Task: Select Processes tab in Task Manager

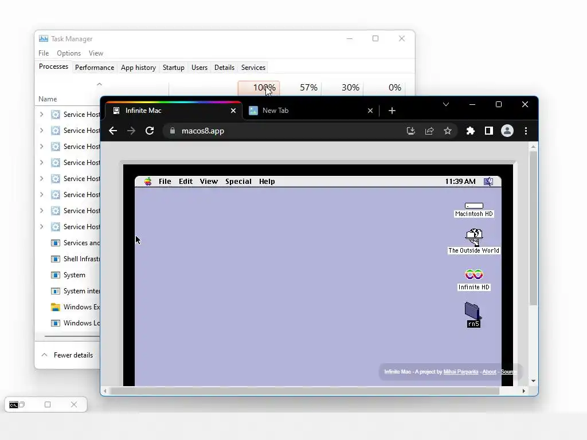Action: click(x=53, y=66)
